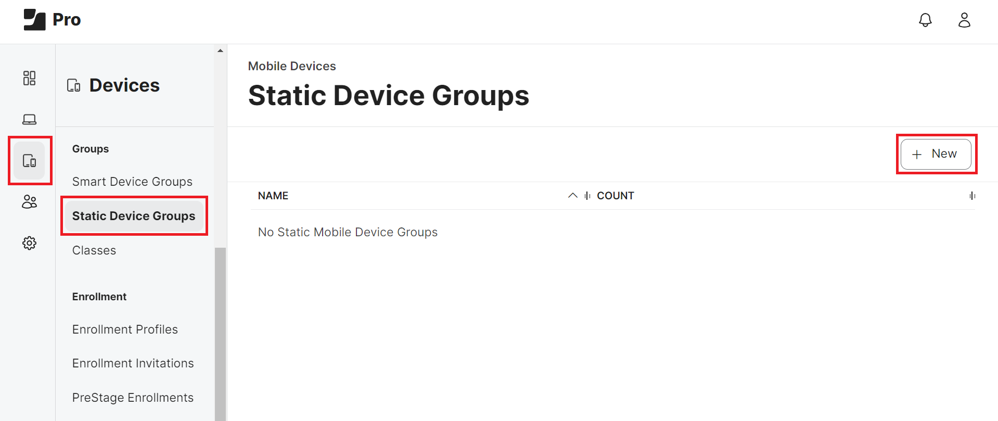Click the New button
998x421 pixels.
pos(936,154)
